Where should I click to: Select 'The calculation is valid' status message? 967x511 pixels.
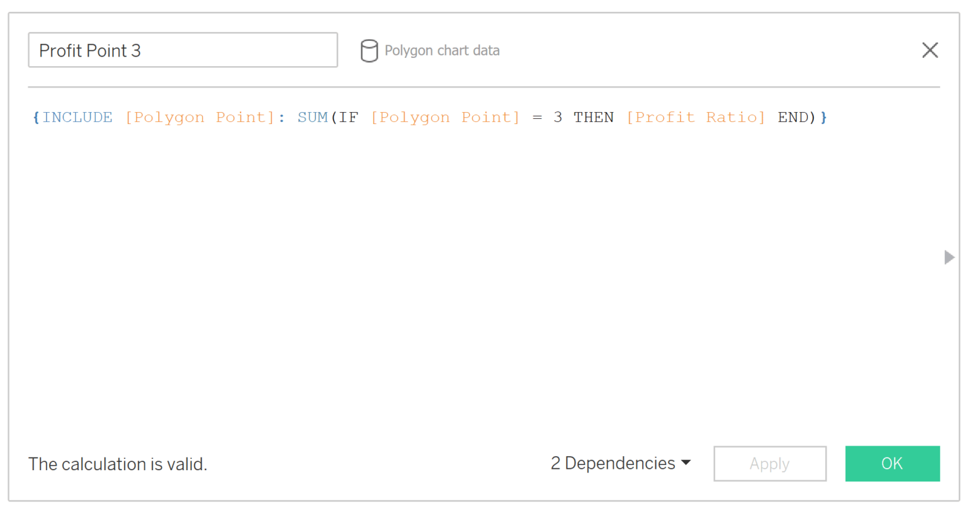click(x=117, y=464)
